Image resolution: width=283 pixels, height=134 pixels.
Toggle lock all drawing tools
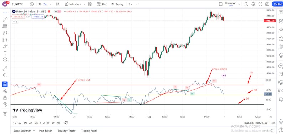[5, 98]
